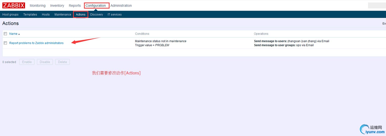Go to IT services submenu

tap(115, 15)
